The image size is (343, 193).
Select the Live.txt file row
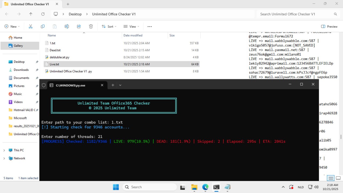122,64
